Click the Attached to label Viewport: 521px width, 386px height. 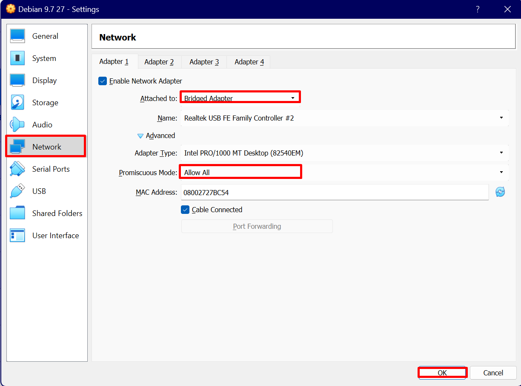pos(159,98)
